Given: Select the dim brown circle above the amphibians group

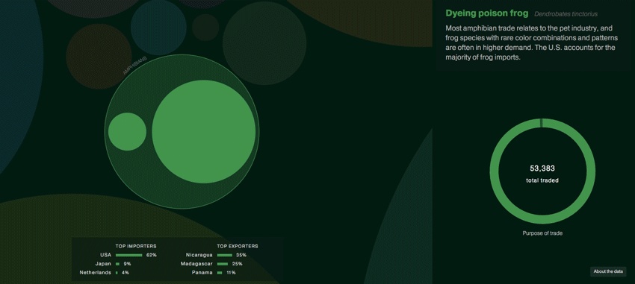Looking at the screenshot, I should pyautogui.click(x=99, y=56).
